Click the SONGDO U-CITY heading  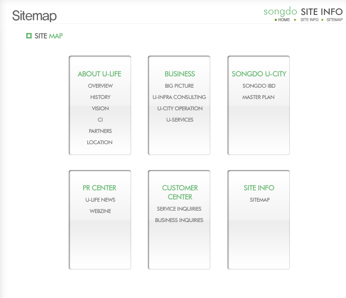tap(259, 74)
